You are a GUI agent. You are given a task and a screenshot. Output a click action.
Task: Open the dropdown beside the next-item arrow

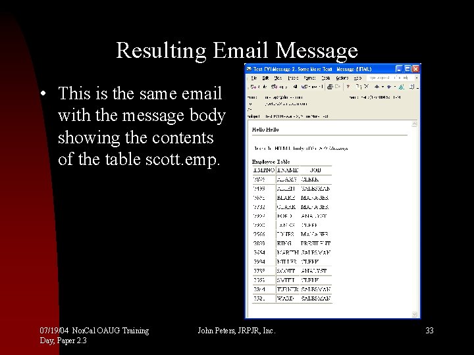[x=395, y=87]
